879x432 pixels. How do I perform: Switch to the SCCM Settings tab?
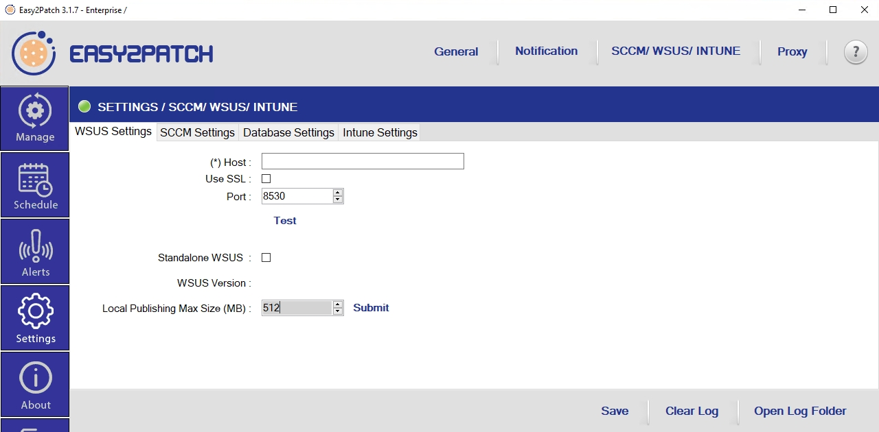pos(197,132)
